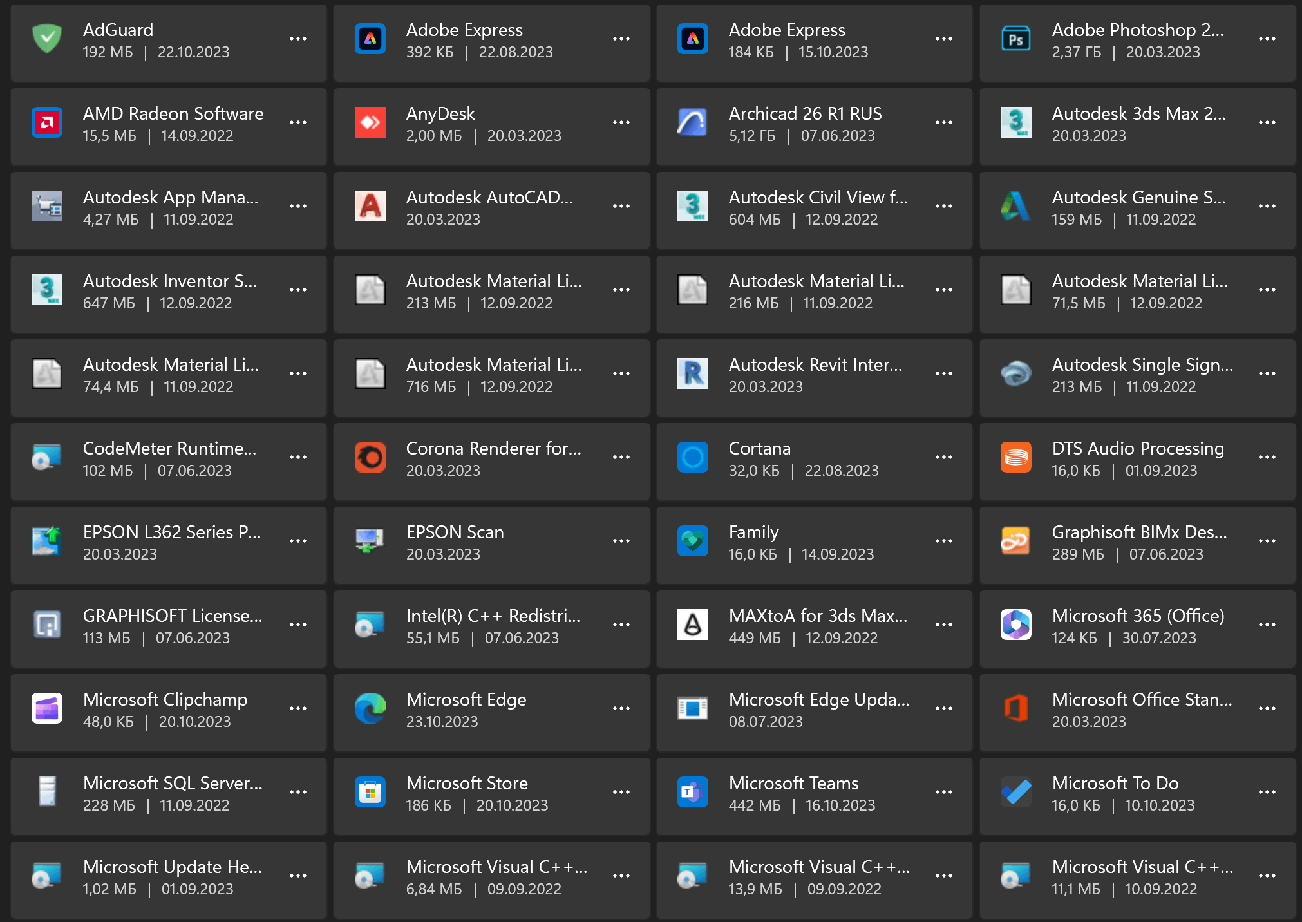Screen dimensions: 1302x922
Task: Click the MAXtoA for 3ds Max icon
Action: 693,625
